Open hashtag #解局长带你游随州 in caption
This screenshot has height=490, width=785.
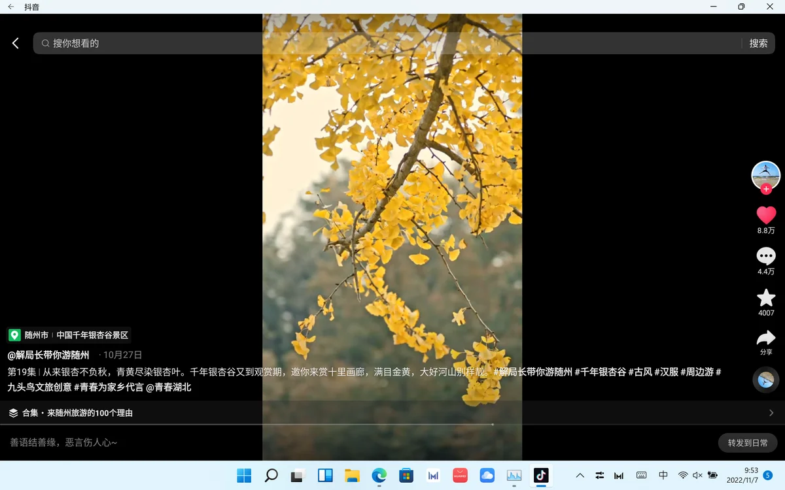click(532, 372)
